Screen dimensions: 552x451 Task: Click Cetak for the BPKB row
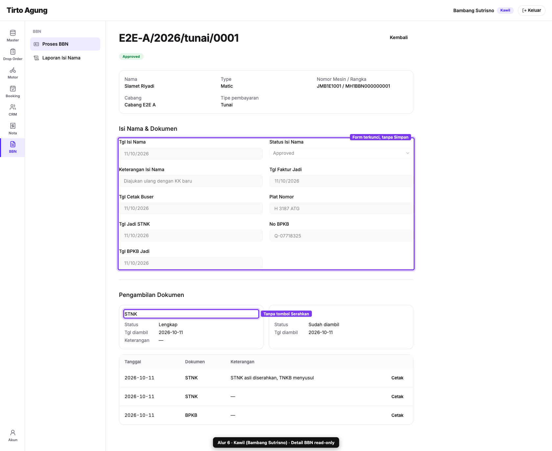point(397,415)
